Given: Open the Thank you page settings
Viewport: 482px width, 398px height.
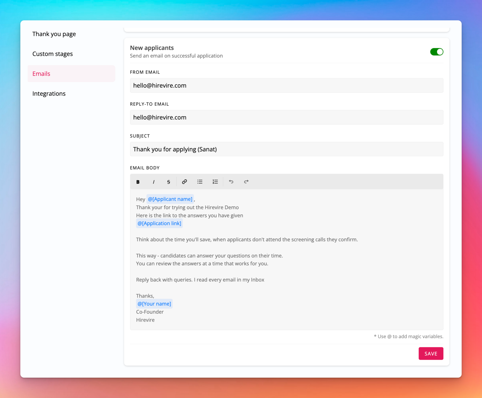Looking at the screenshot, I should pos(54,34).
